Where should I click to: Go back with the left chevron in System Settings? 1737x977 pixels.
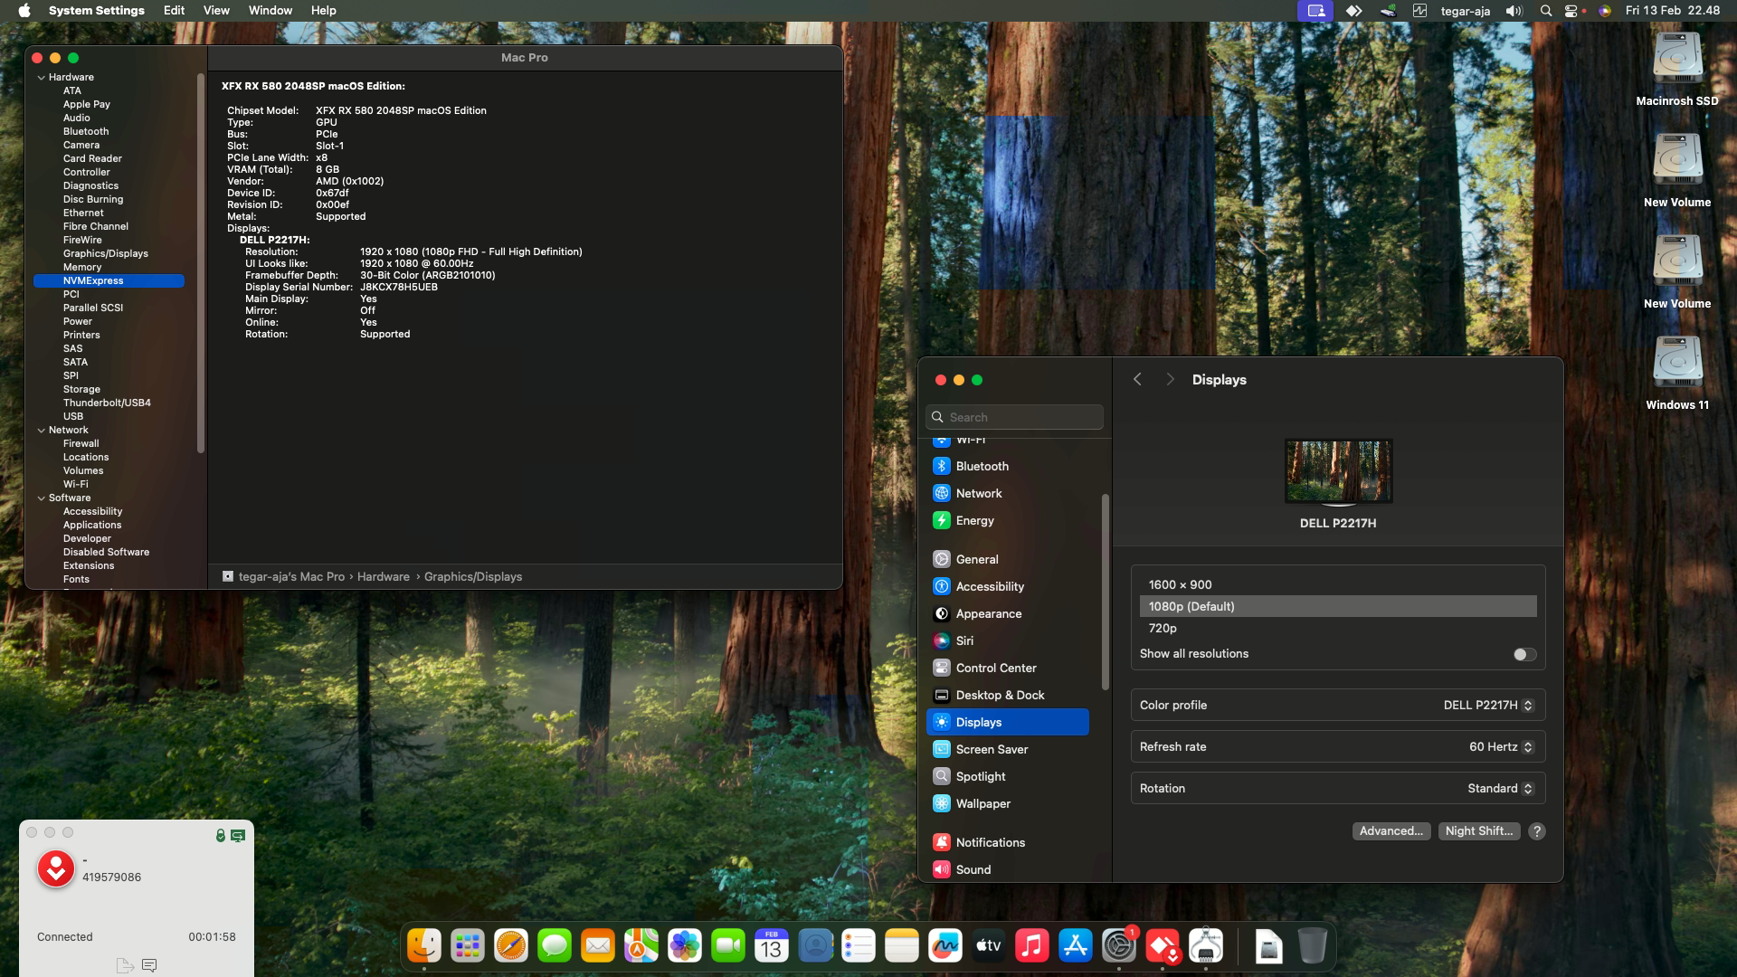[1137, 380]
